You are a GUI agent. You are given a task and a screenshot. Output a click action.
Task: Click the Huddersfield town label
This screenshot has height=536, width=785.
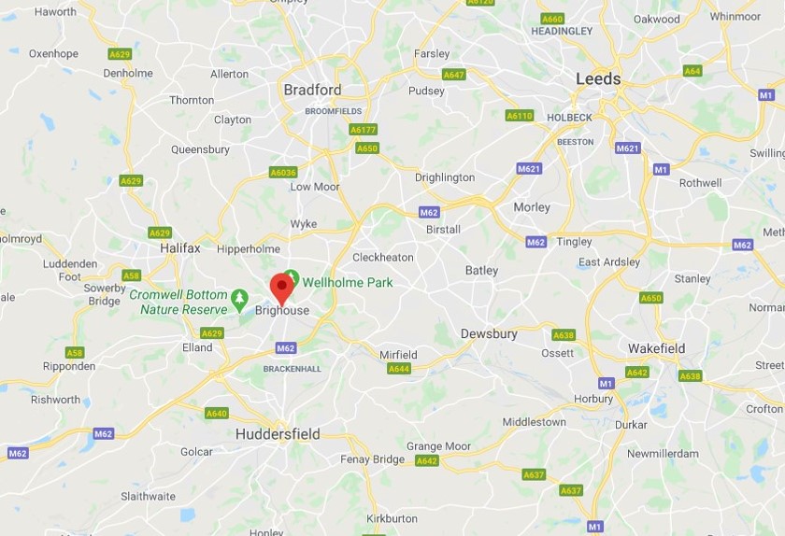pyautogui.click(x=278, y=434)
